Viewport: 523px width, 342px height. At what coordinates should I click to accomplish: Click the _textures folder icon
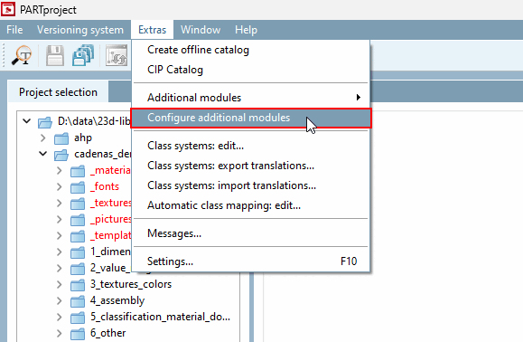click(78, 204)
